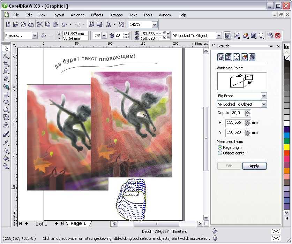Viewport: 292px width, 244px height.
Task: Click the Save icon in toolbar
Action: pos(23,24)
